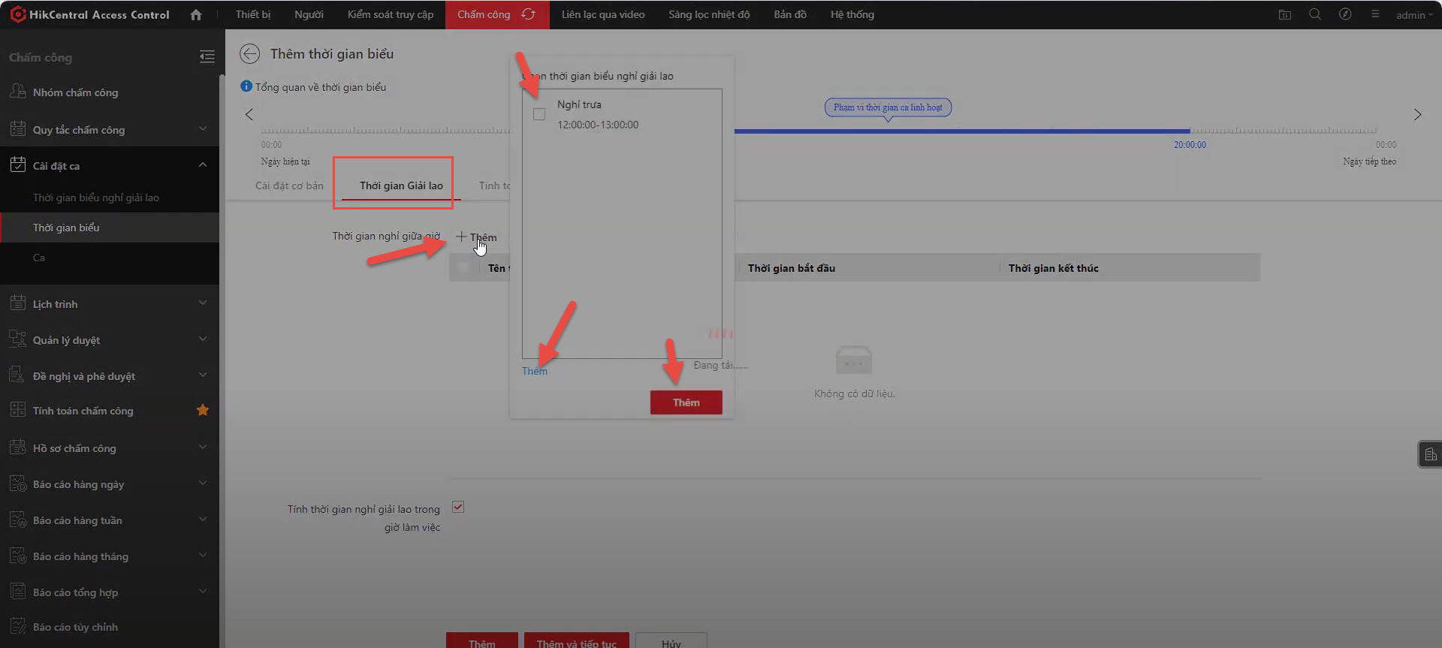This screenshot has width=1442, height=648.
Task: Uncheck Tính thời gian nghỉ giải lao checkbox
Action: (458, 507)
